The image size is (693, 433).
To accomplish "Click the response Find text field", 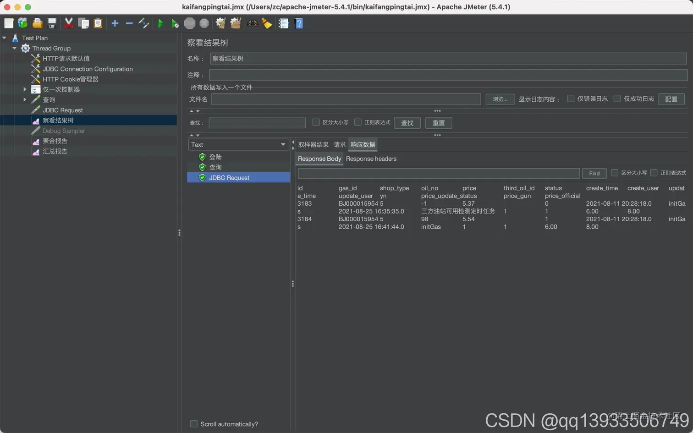I will 439,173.
